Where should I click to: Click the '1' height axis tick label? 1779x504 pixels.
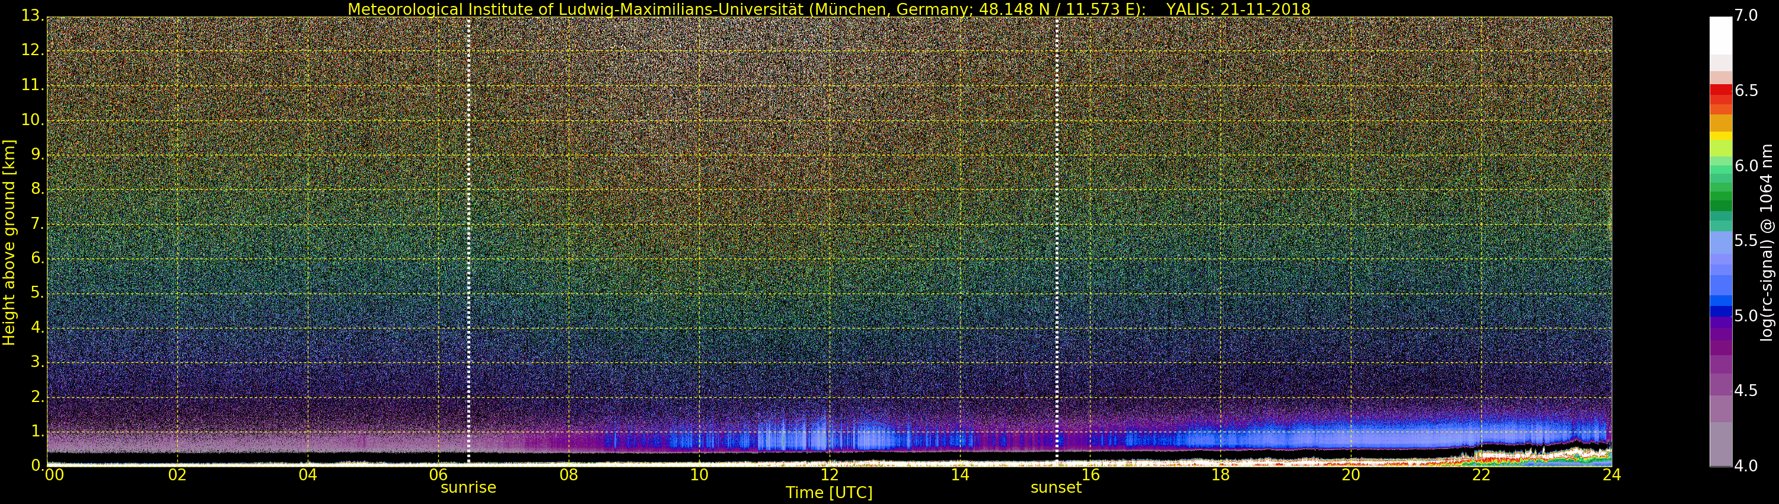(x=37, y=431)
